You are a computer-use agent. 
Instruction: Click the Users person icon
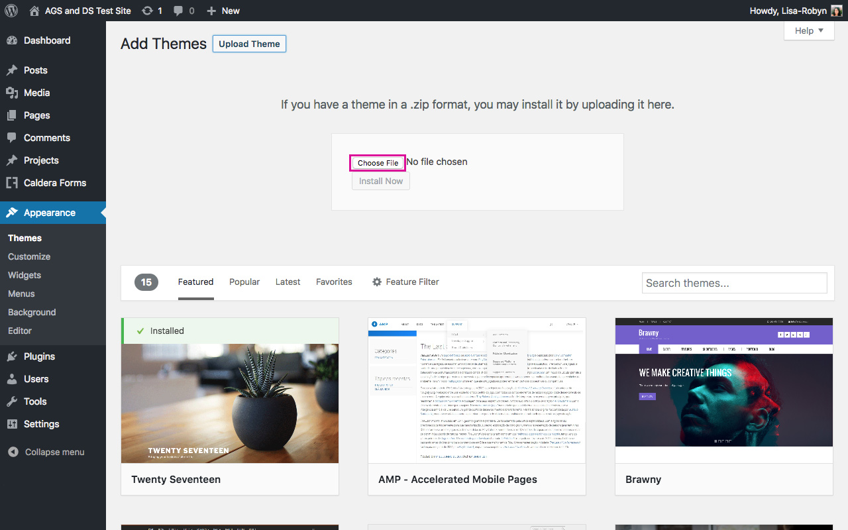tap(12, 379)
